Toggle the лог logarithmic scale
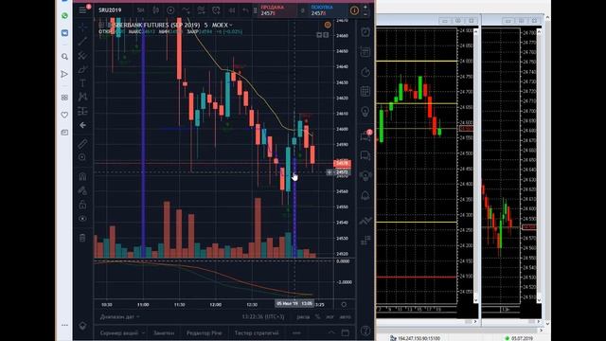606x341 pixels. (330, 316)
